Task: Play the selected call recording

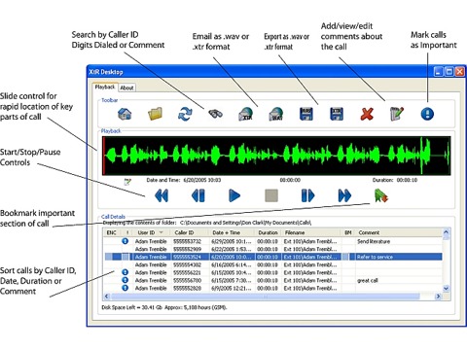Action: 234,195
